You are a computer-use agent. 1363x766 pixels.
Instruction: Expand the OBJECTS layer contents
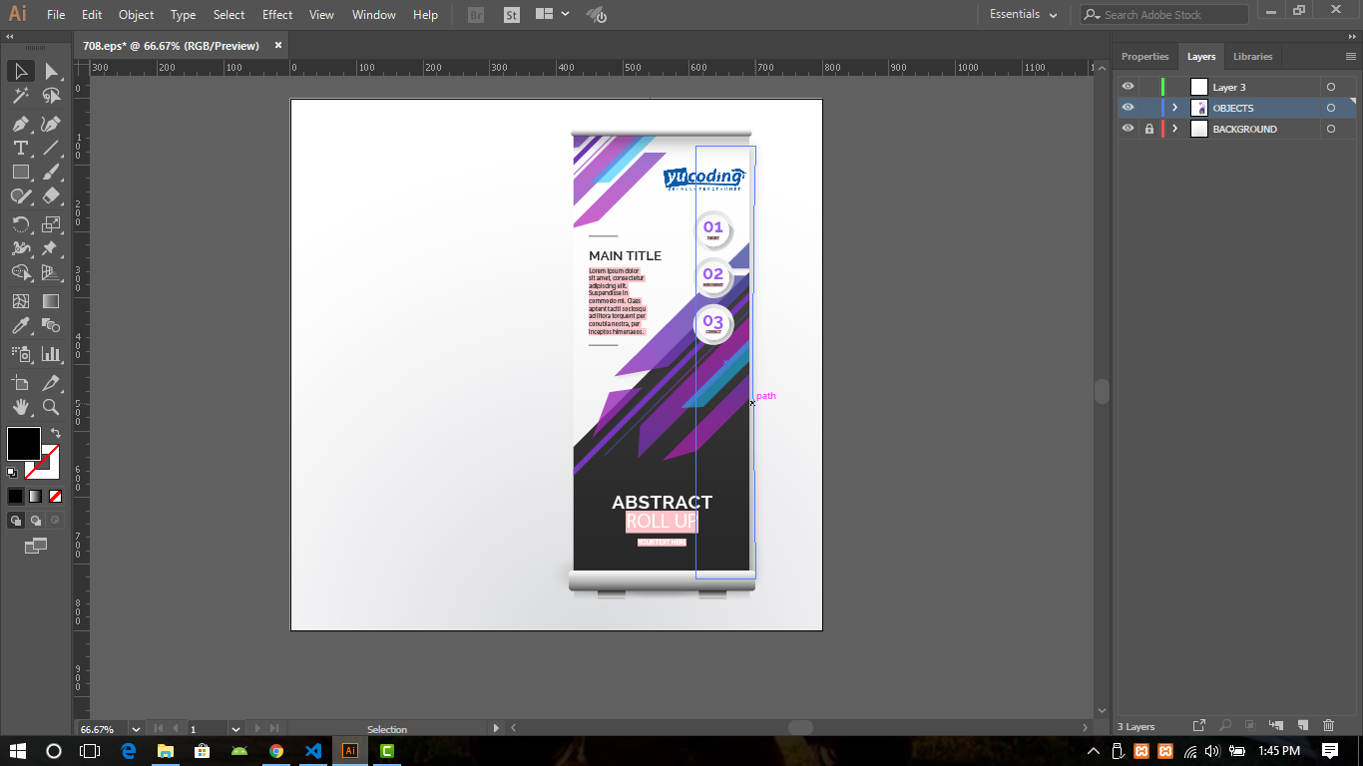click(x=1174, y=108)
